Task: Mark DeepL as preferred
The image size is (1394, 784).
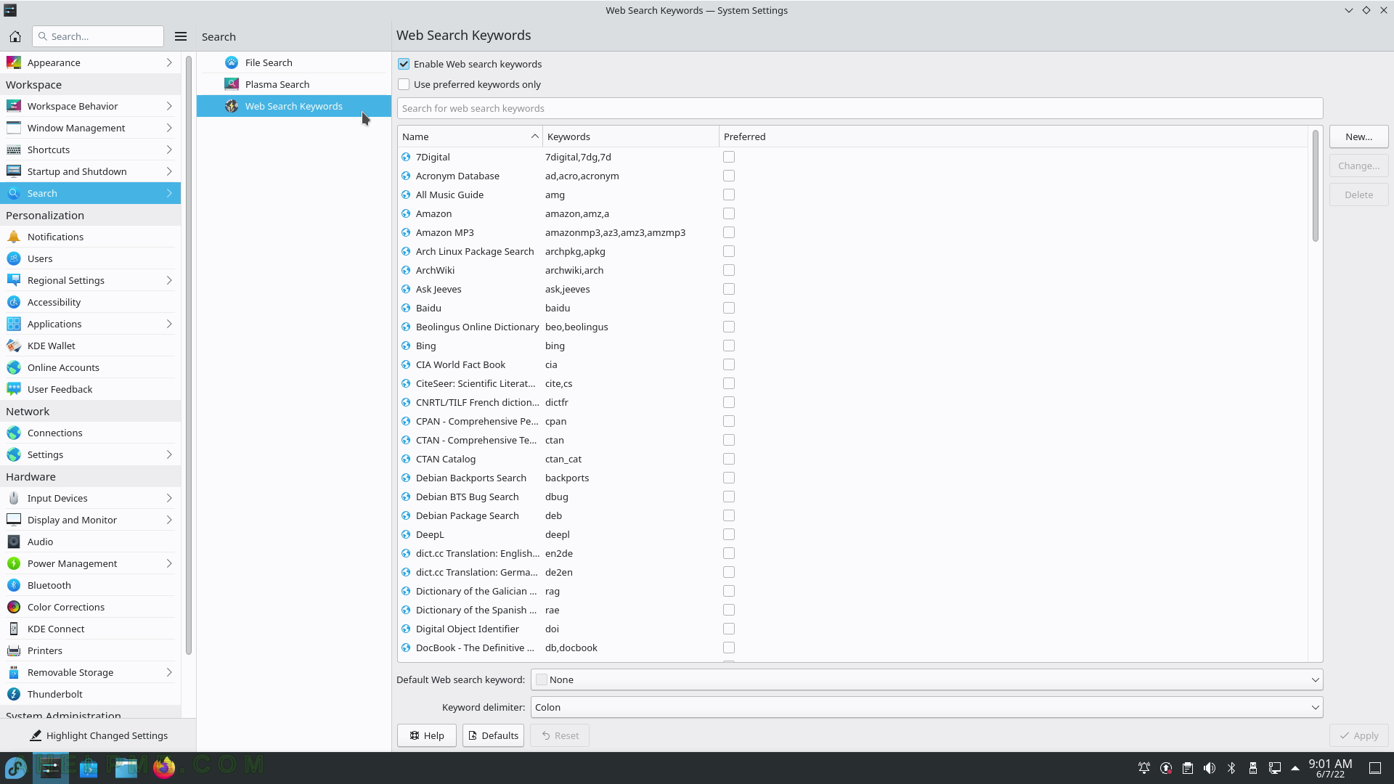Action: pyautogui.click(x=729, y=534)
